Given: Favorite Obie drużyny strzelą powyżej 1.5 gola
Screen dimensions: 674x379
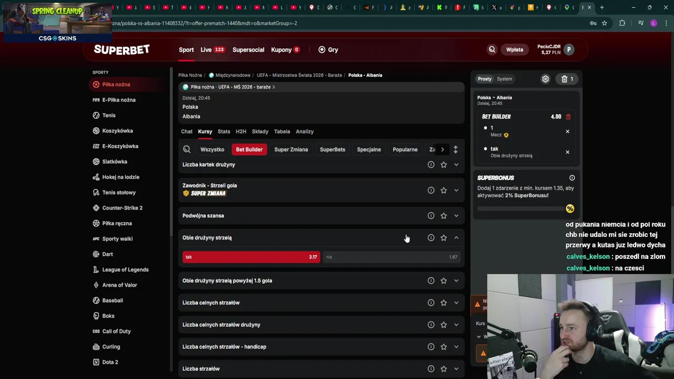Looking at the screenshot, I should [x=443, y=281].
